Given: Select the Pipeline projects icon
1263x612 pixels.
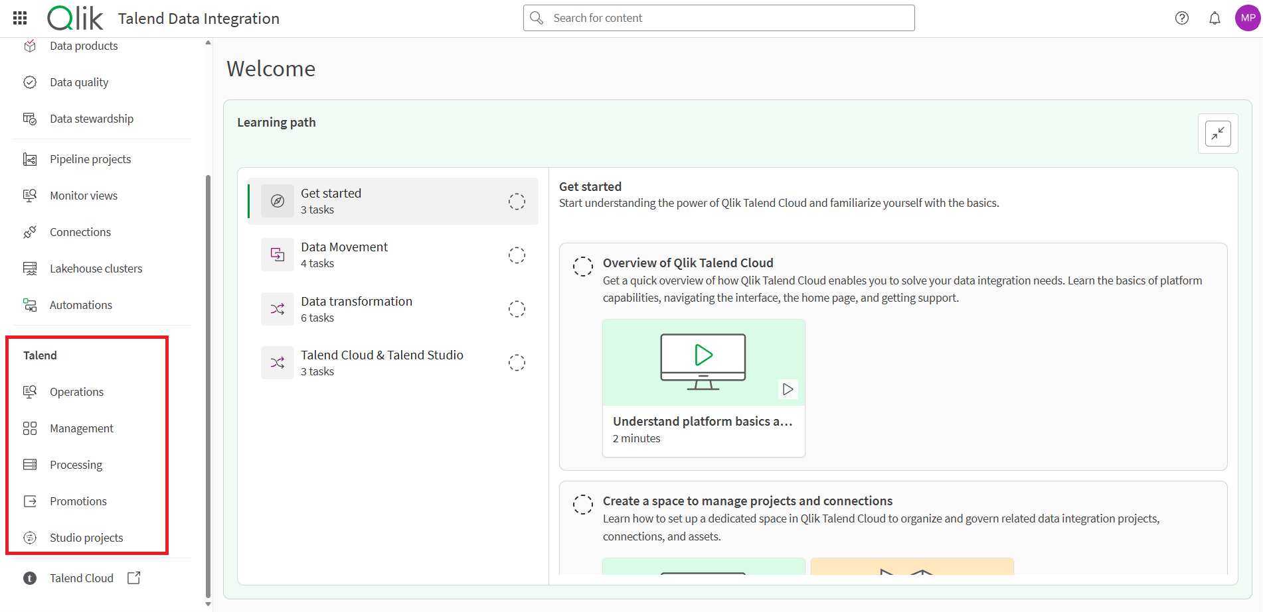Looking at the screenshot, I should click(30, 159).
